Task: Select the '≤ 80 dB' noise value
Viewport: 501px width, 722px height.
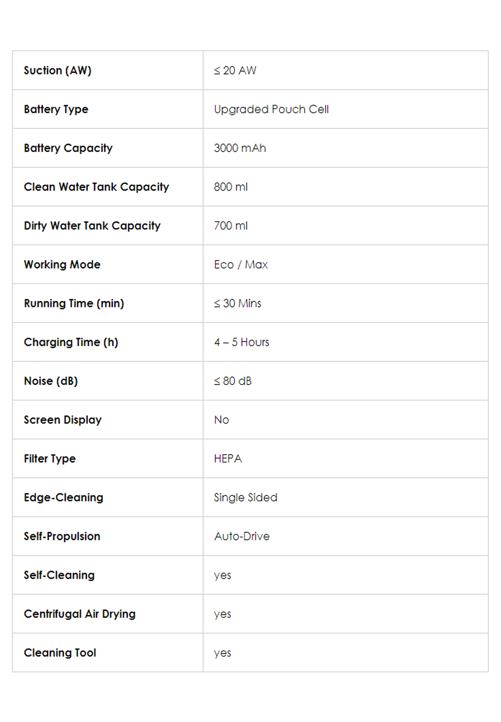Action: [233, 381]
